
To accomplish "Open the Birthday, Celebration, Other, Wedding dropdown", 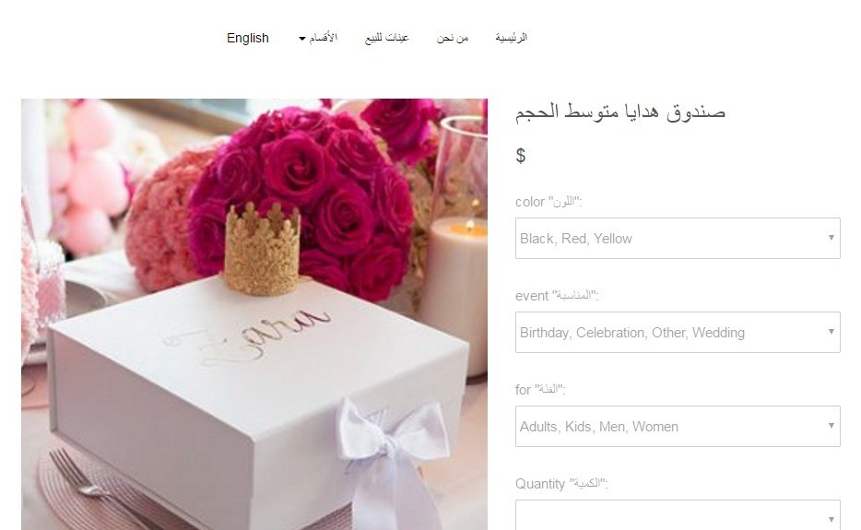I will [678, 332].
